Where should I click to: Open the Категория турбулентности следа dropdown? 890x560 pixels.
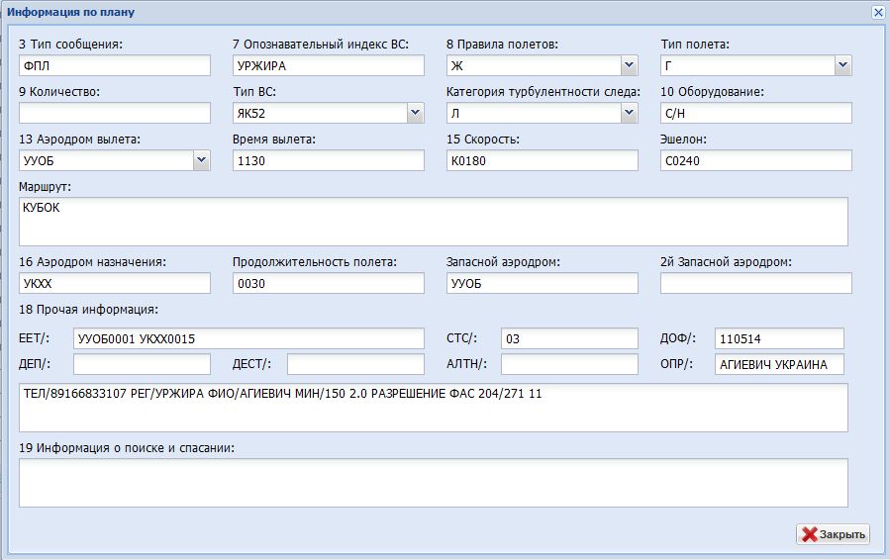pyautogui.click(x=629, y=114)
